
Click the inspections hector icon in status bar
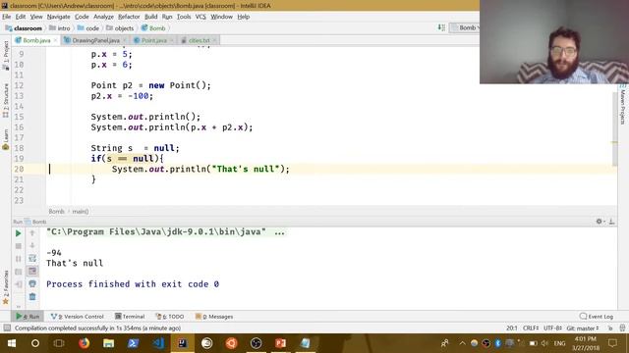pyautogui.click(x=622, y=328)
